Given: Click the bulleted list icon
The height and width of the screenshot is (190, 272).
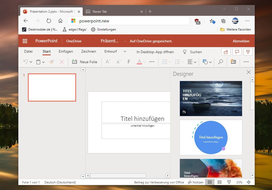Looking at the screenshot, I should coord(165,62).
